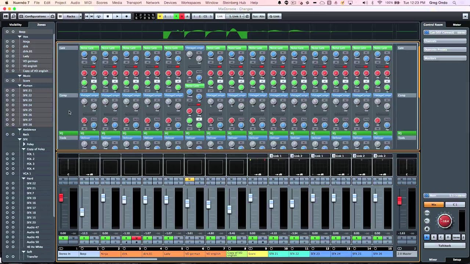Go to previous marker transport button
This screenshot has width=470, height=264.
click(x=87, y=16)
